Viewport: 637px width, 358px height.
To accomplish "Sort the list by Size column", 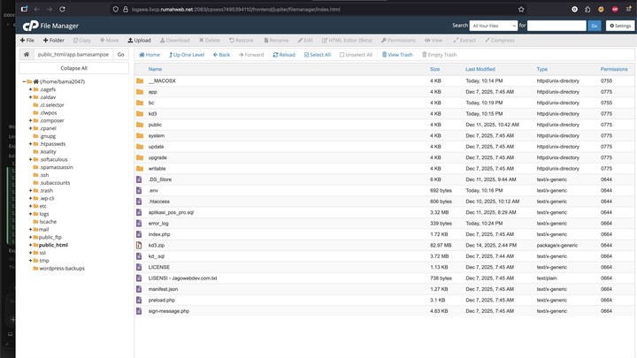I will (x=434, y=69).
